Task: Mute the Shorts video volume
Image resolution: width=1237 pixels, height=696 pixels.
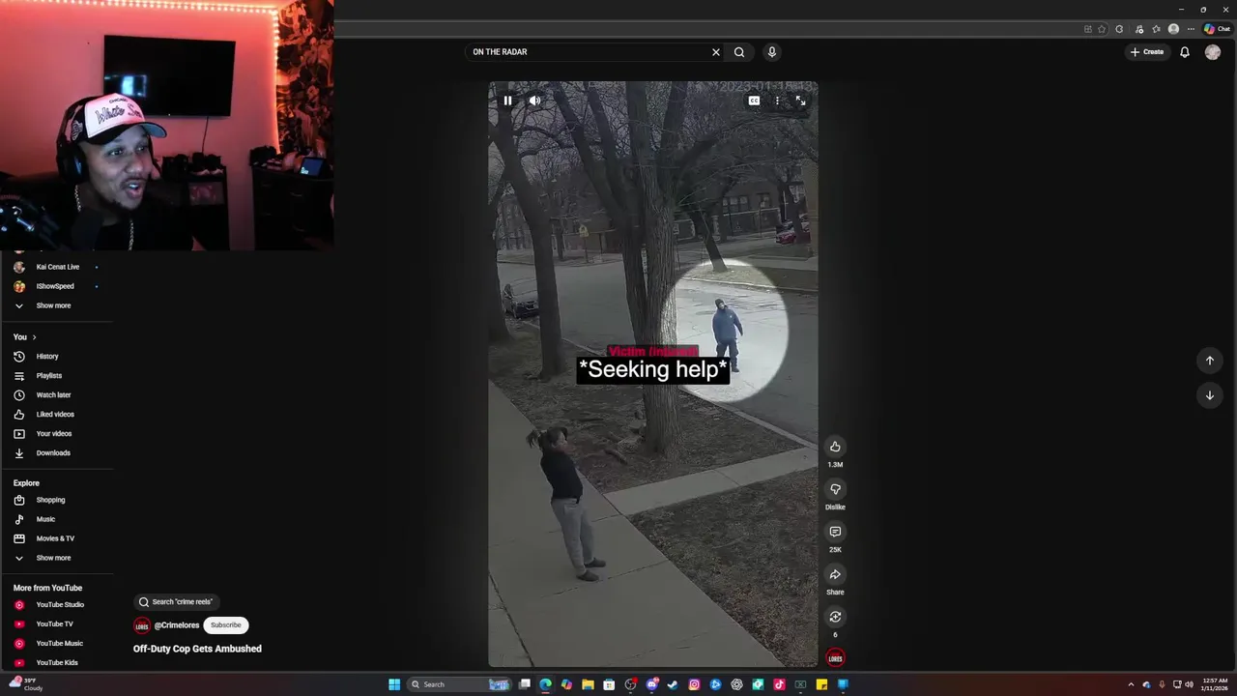Action: 534,101
